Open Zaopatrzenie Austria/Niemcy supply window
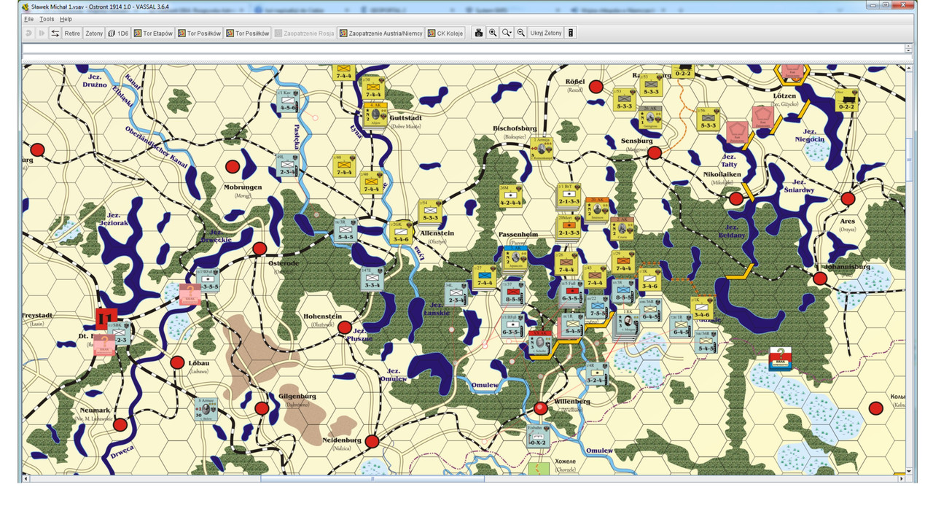This screenshot has width=933, height=522. click(x=380, y=34)
